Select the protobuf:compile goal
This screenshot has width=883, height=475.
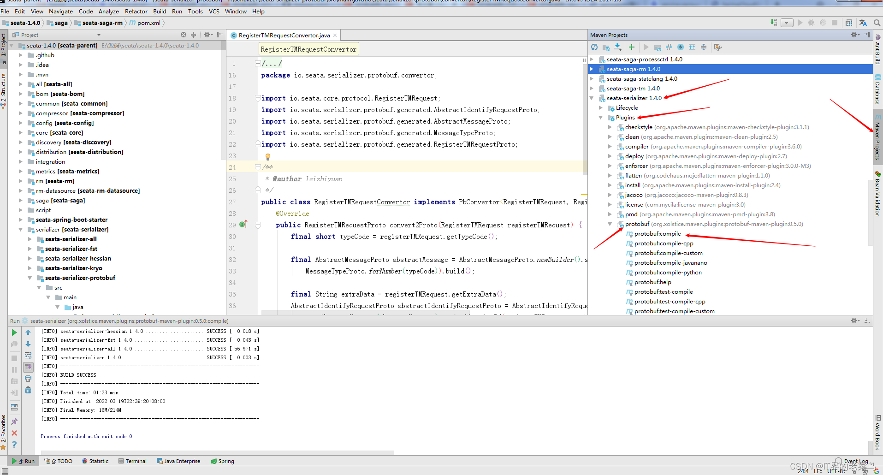click(x=657, y=234)
